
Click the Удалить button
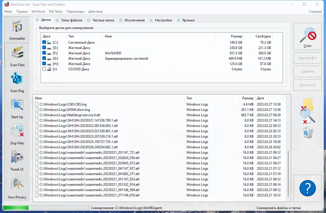click(307, 71)
